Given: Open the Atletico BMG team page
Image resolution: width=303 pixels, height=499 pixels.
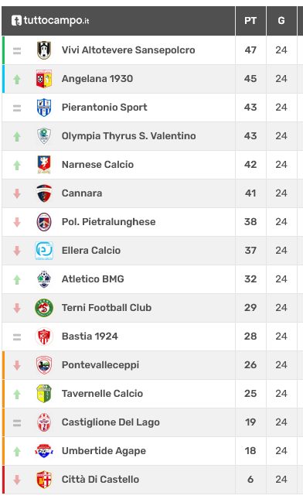Looking at the screenshot, I should (93, 279).
